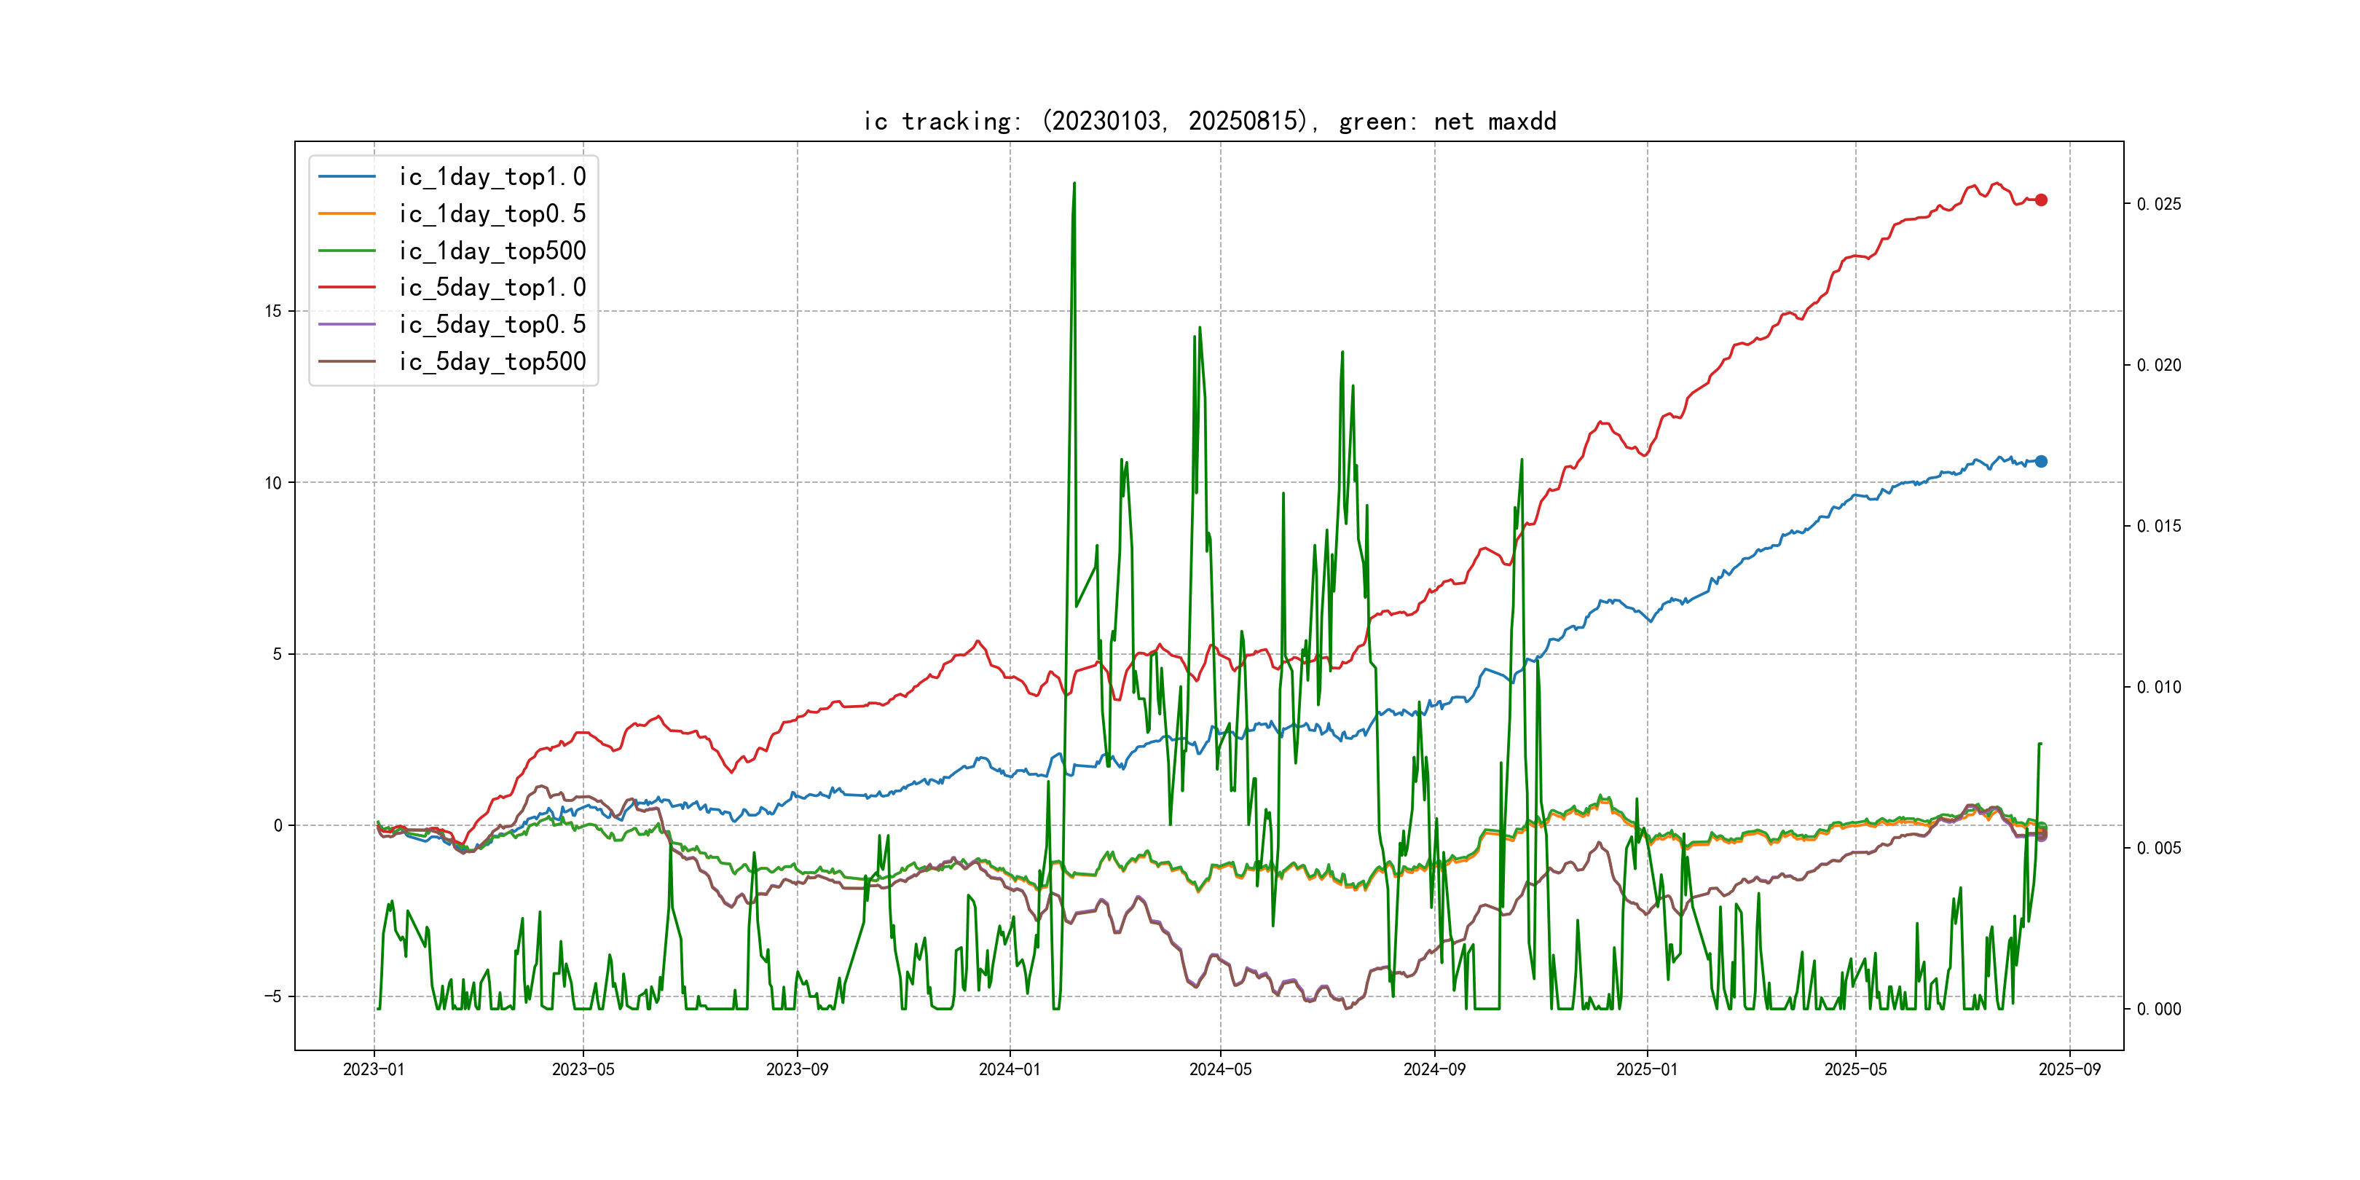
Task: Click the blue endpoint marker dot
Action: pyautogui.click(x=2041, y=461)
